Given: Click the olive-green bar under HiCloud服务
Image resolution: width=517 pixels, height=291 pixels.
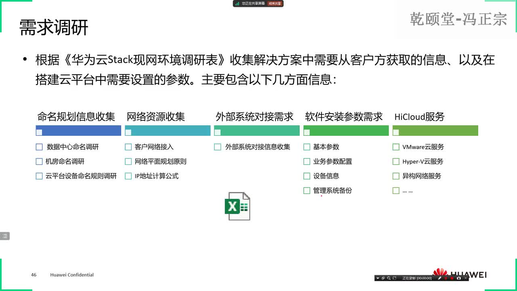Looking at the screenshot, I should pos(435,131).
